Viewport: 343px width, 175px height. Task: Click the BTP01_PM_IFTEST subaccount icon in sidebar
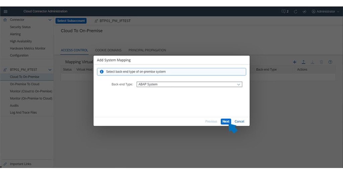(5, 70)
